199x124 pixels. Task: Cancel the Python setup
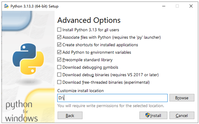tap(182, 115)
